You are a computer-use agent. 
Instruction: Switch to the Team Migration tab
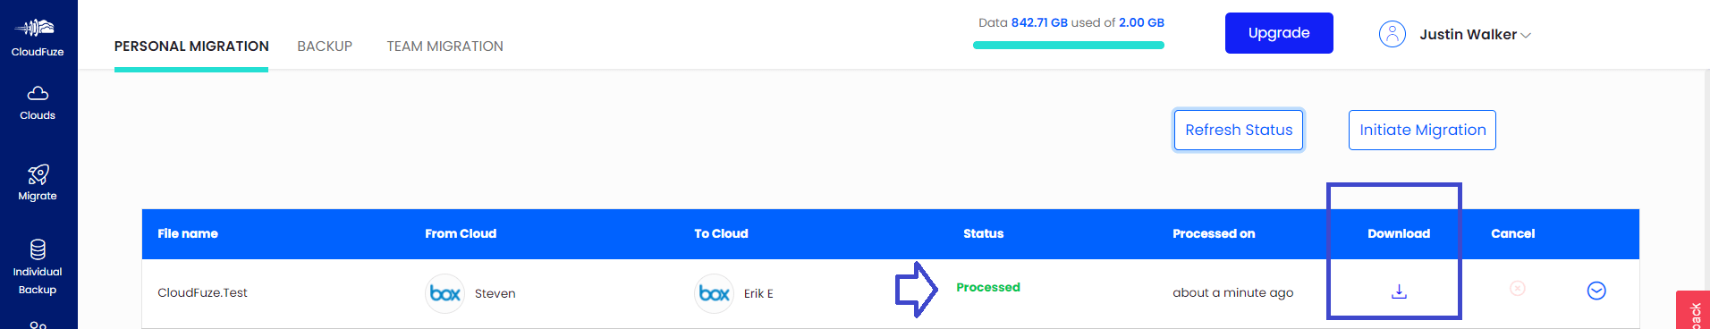pyautogui.click(x=444, y=46)
